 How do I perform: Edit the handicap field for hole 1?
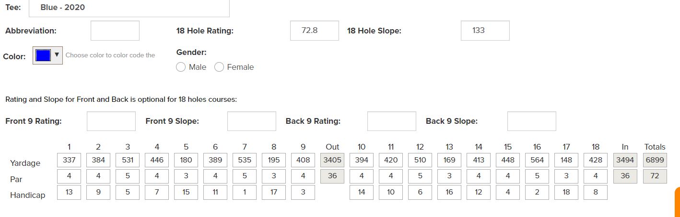(x=69, y=192)
